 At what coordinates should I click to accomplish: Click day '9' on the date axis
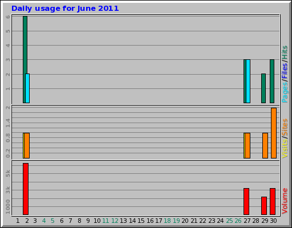coord(88,221)
